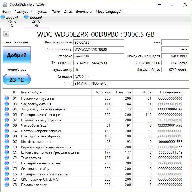192x192 pixels.
Task: Click the ID column header
Action: click(x=15, y=92)
